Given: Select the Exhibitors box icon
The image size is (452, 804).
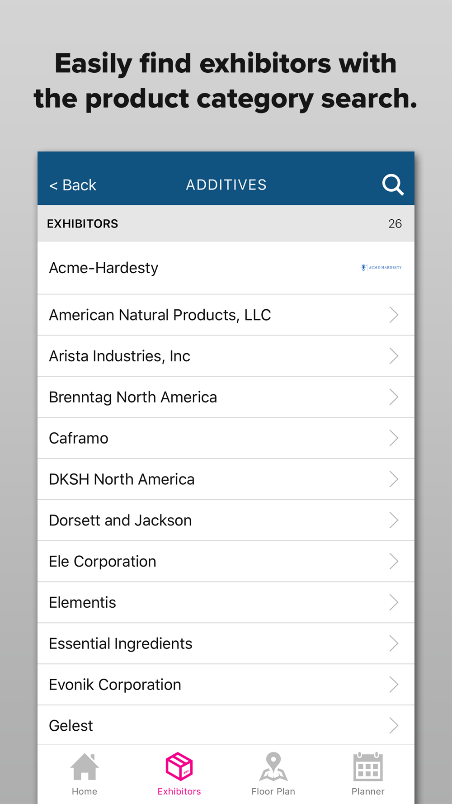Looking at the screenshot, I should pyautogui.click(x=179, y=766).
